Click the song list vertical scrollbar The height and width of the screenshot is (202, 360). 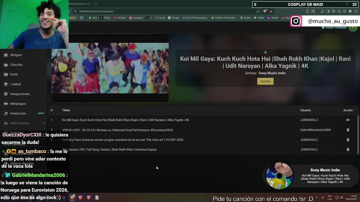358,134
